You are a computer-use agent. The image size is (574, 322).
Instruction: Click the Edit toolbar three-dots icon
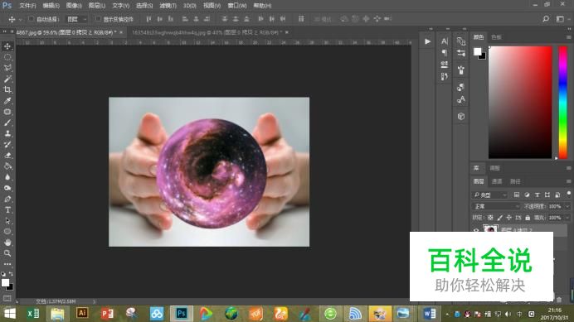point(7,264)
